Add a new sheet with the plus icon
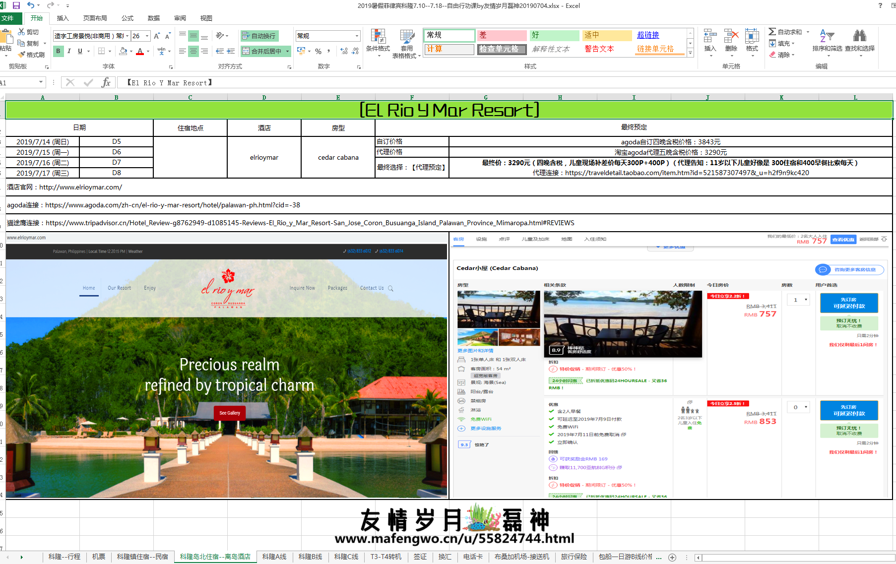 672,558
